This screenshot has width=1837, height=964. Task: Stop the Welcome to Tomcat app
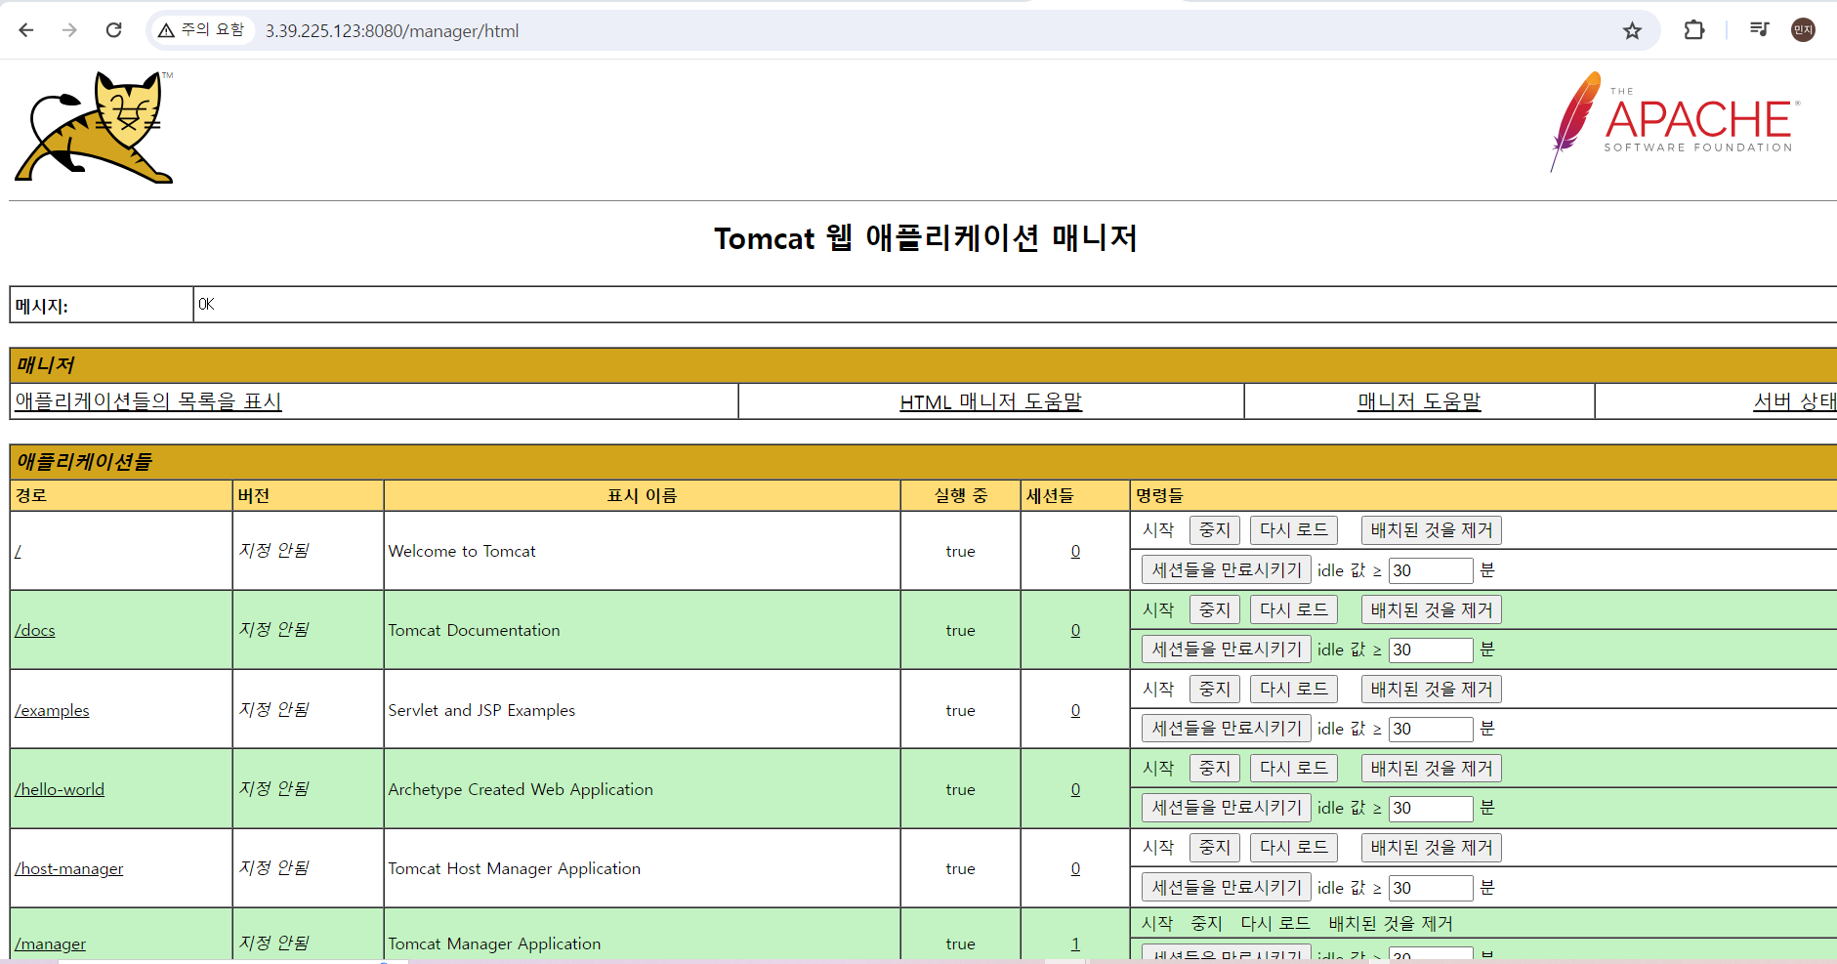1215,530
